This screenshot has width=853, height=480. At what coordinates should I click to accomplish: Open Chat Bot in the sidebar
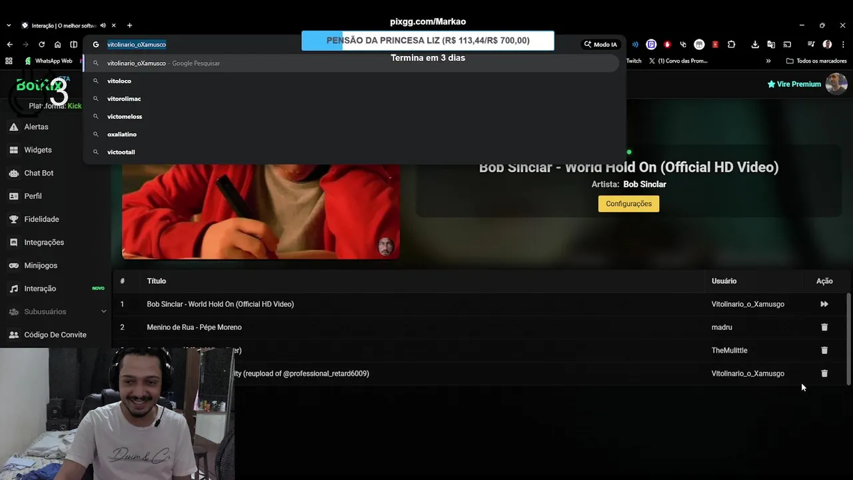tap(39, 173)
